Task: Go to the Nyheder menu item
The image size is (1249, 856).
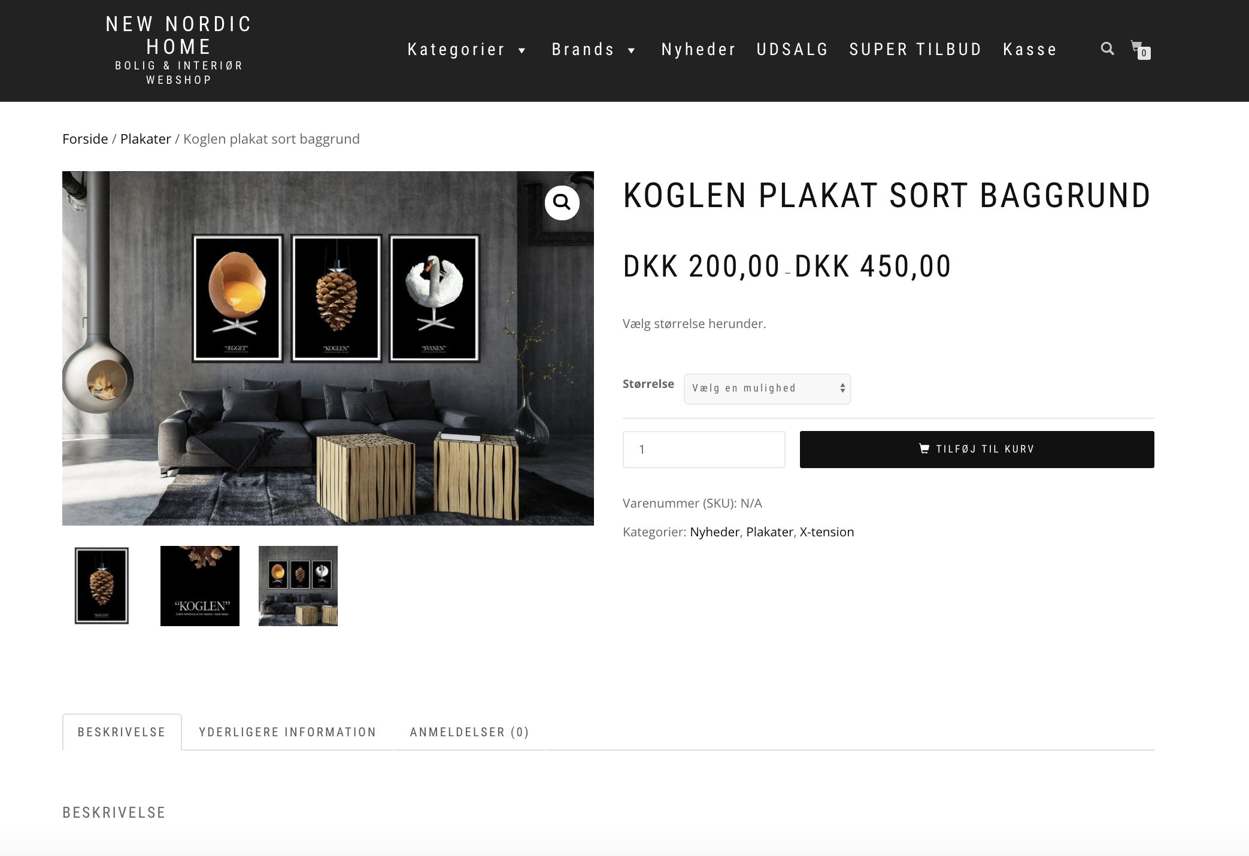Action: (x=698, y=50)
